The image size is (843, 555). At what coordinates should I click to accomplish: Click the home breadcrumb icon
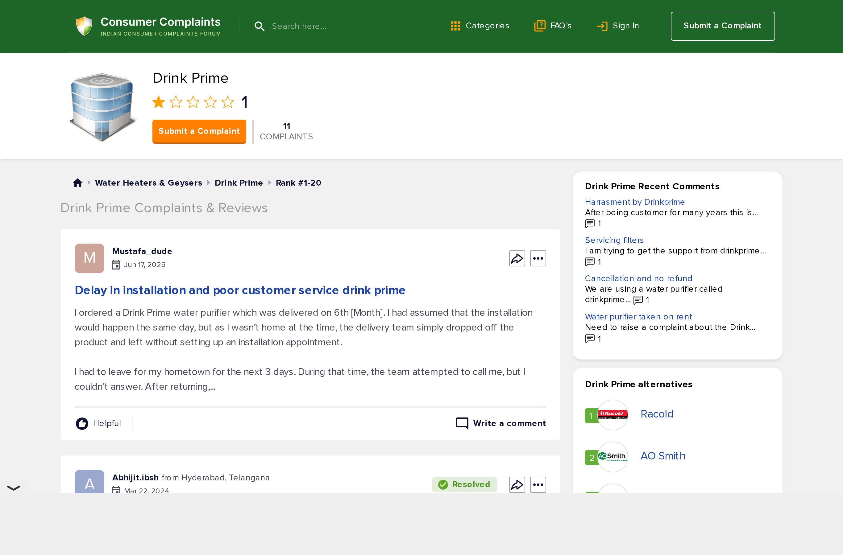pos(77,183)
